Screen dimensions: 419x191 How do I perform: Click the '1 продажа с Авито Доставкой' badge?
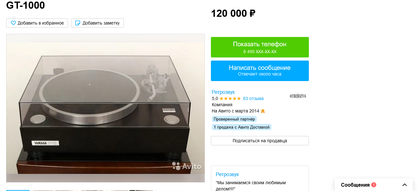241,127
